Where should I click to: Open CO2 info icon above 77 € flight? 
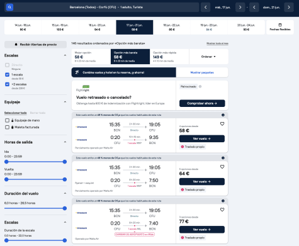click(x=223, y=201)
